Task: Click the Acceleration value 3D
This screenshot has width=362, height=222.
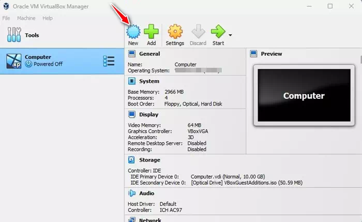Action: (x=190, y=137)
